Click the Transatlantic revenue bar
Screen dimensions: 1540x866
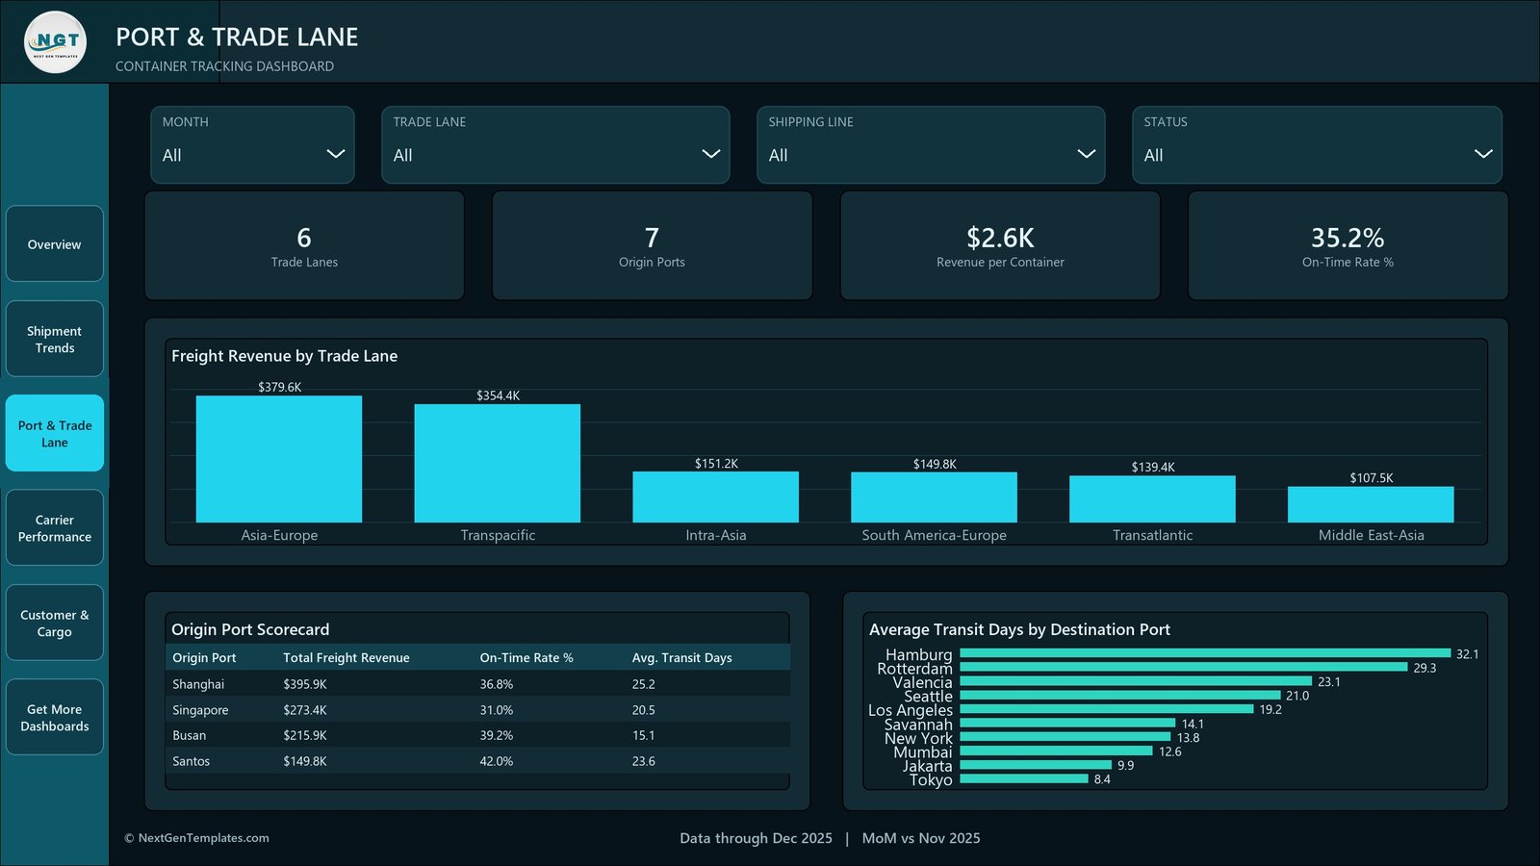pos(1152,499)
